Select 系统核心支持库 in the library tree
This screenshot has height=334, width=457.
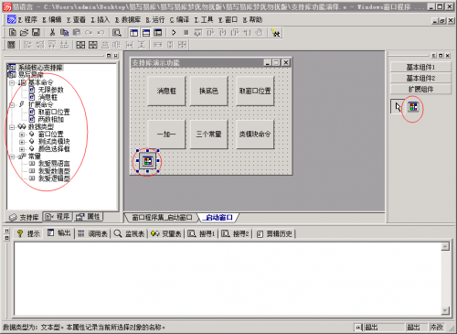pos(40,68)
